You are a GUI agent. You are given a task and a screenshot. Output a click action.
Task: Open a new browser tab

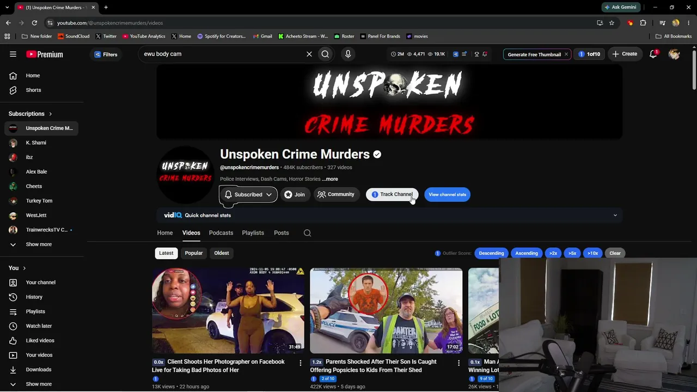pyautogui.click(x=106, y=8)
